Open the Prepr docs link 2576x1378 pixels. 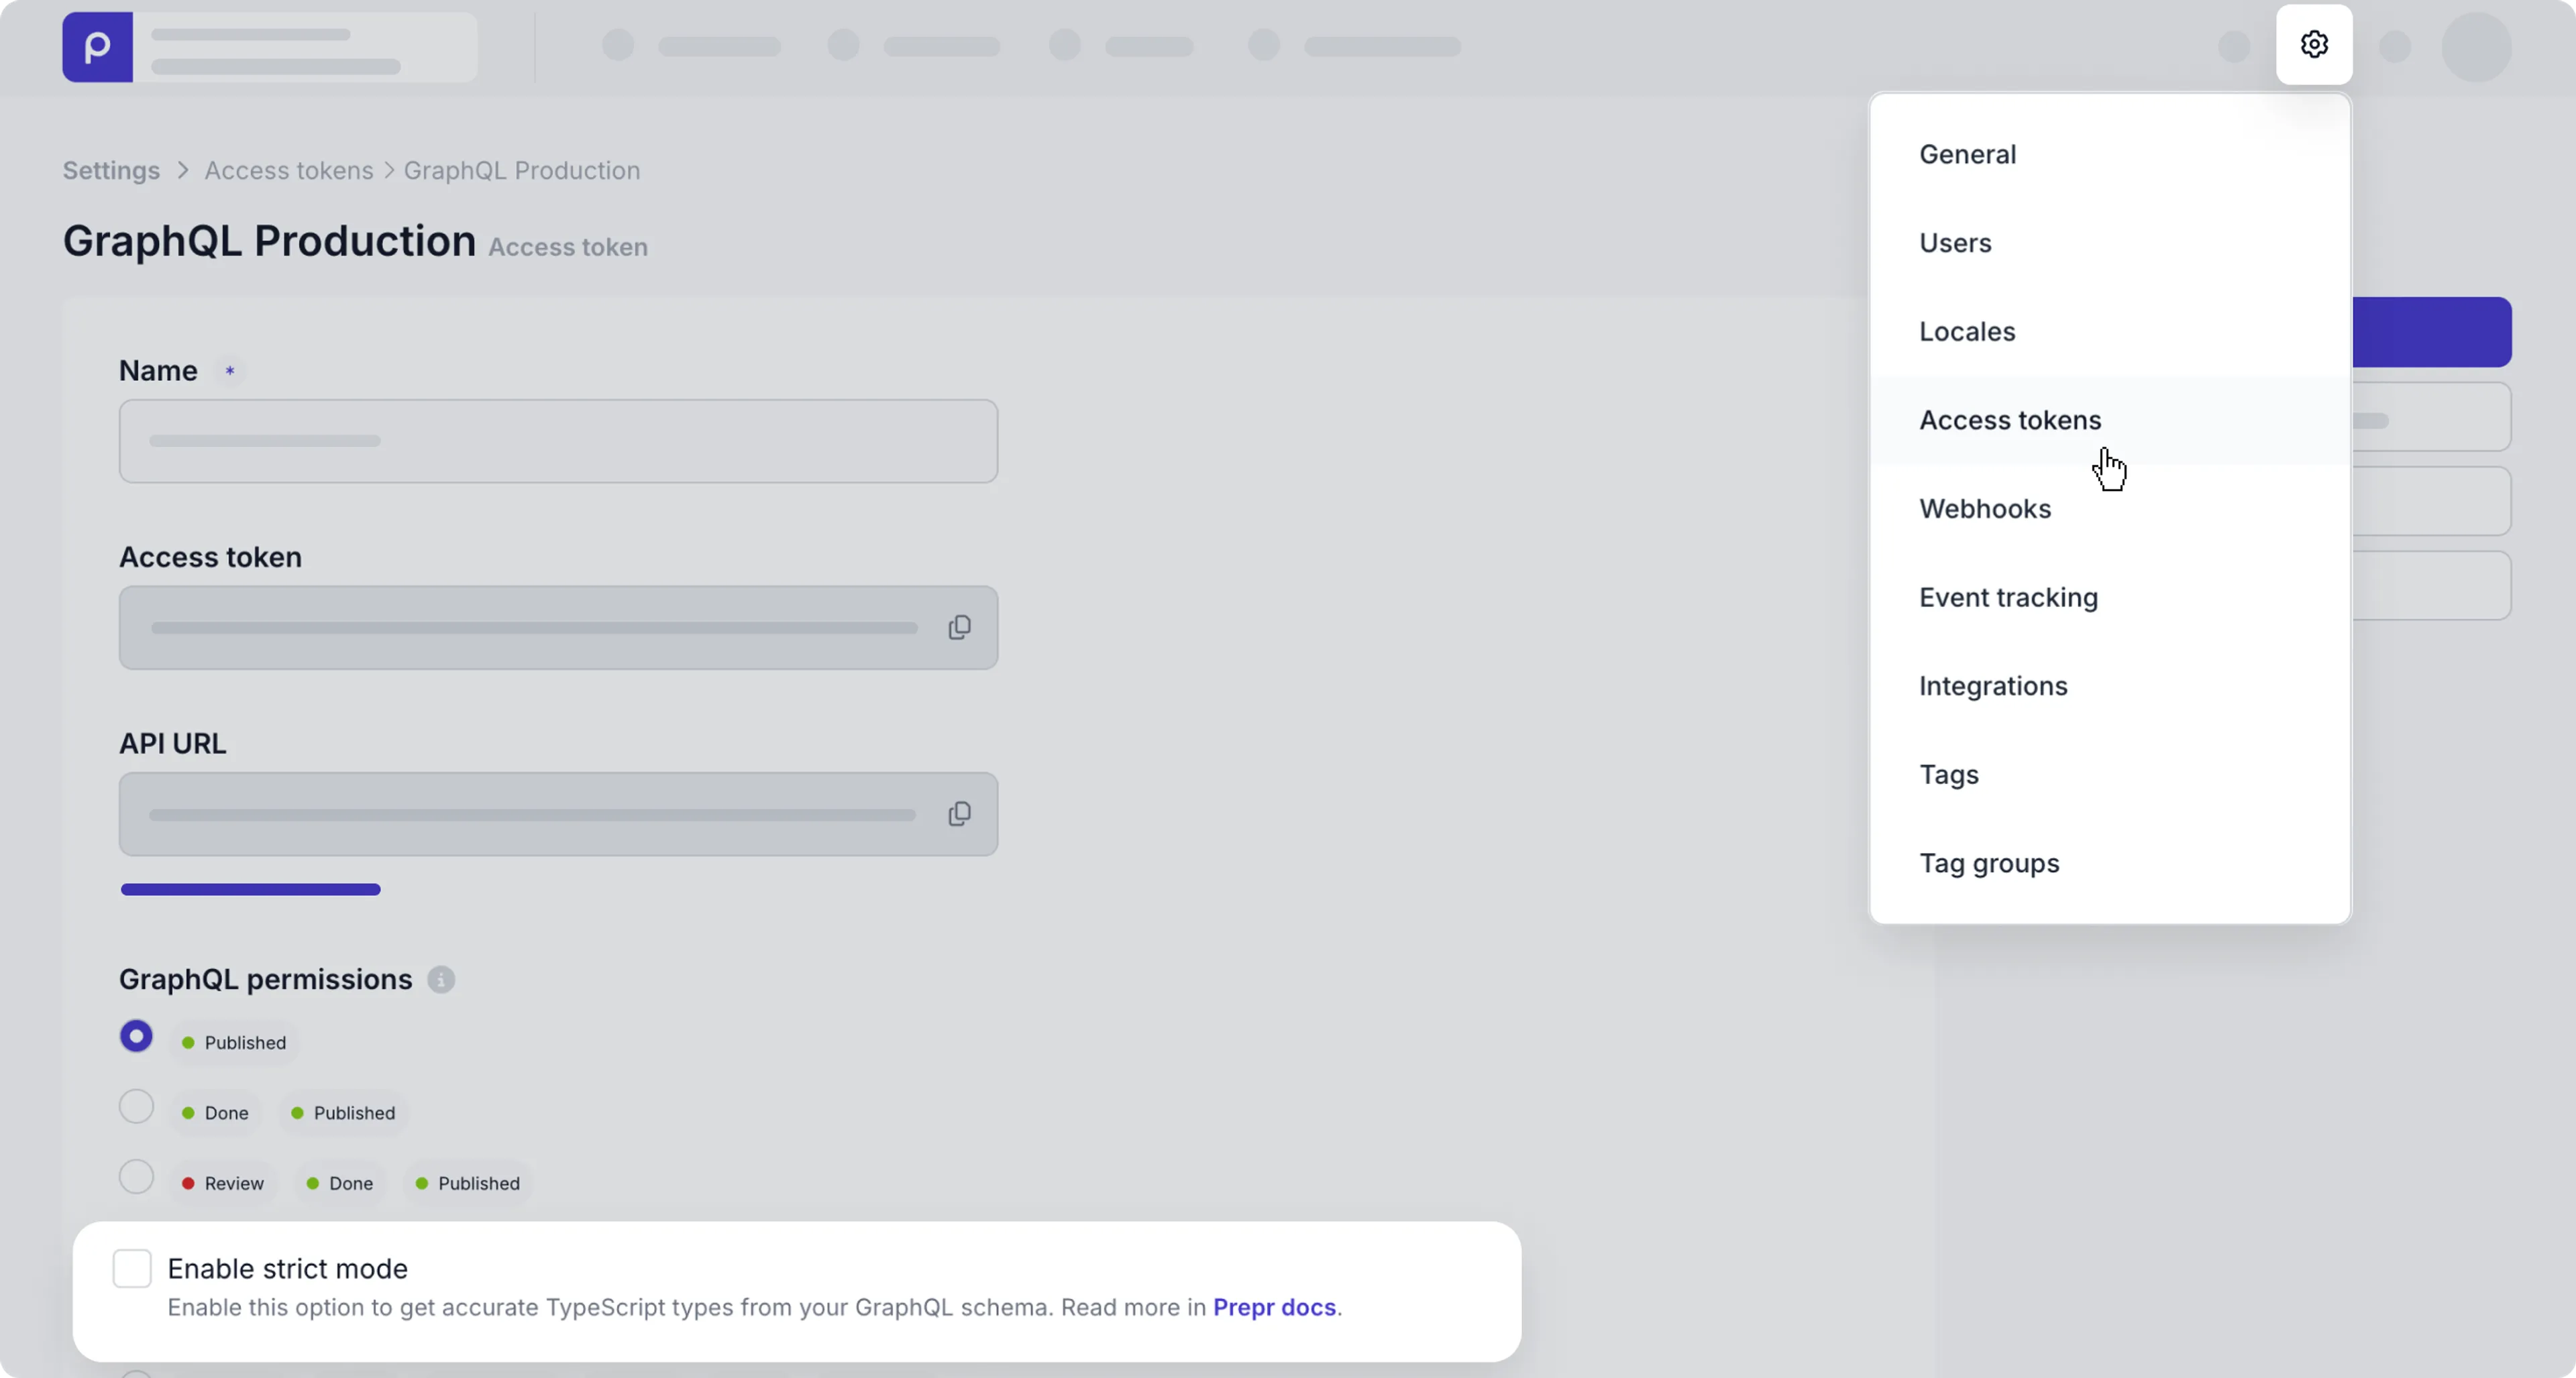(1274, 1307)
